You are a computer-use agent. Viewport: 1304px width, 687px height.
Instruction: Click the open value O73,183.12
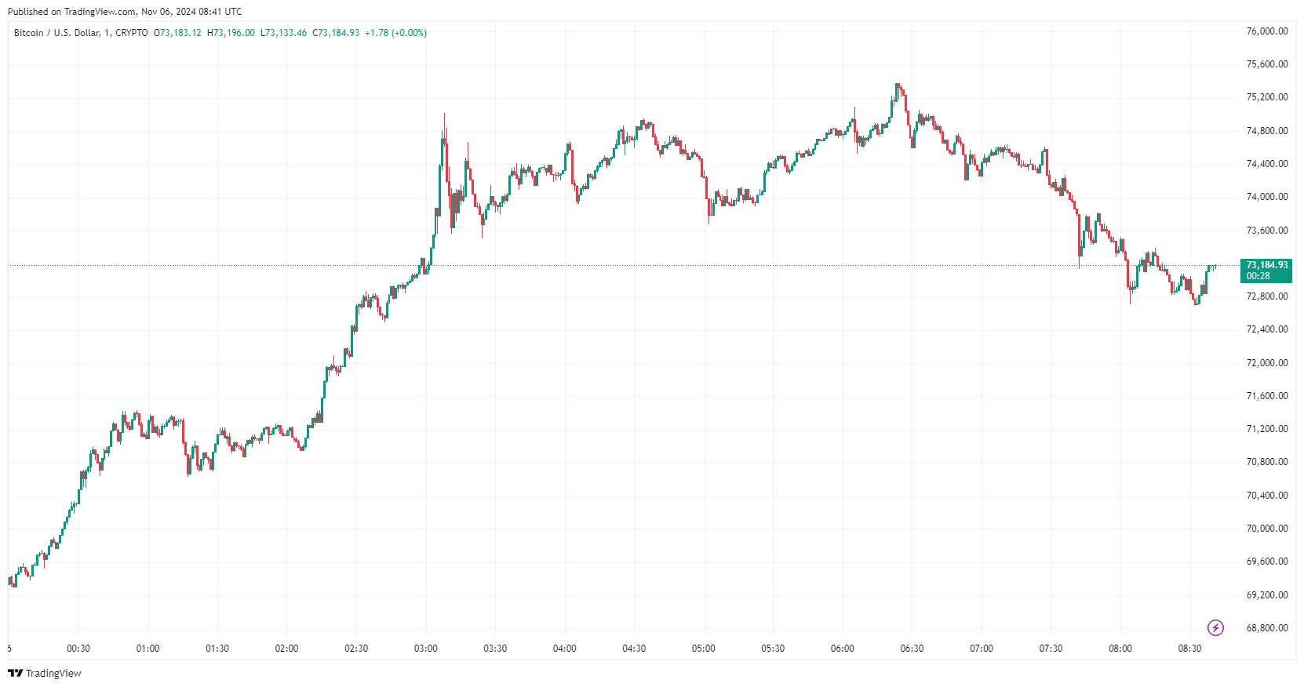[x=177, y=33]
